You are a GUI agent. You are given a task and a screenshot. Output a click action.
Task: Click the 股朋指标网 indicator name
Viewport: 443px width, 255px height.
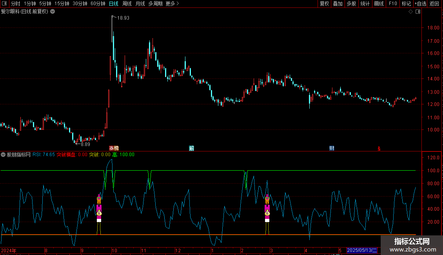click(19, 155)
